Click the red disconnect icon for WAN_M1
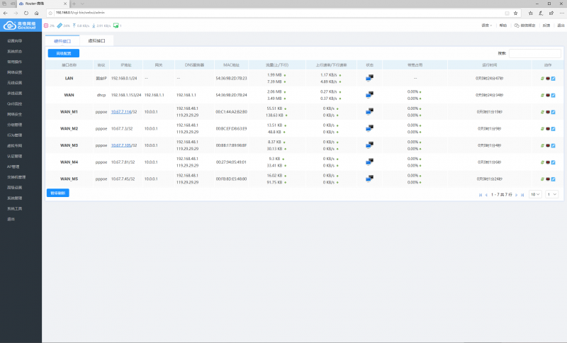The image size is (567, 343). (x=548, y=112)
